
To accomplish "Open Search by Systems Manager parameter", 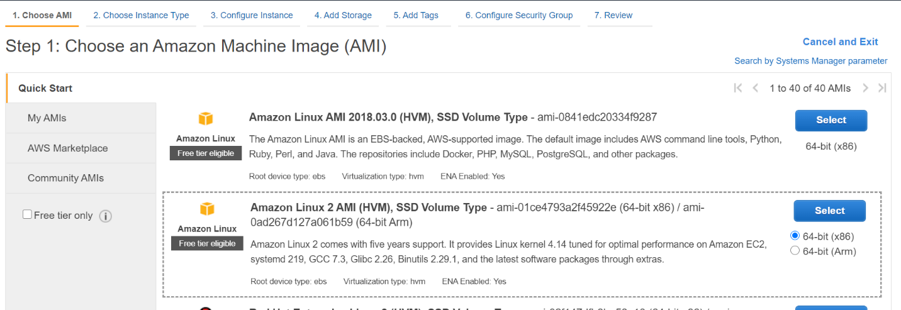I will [x=810, y=61].
